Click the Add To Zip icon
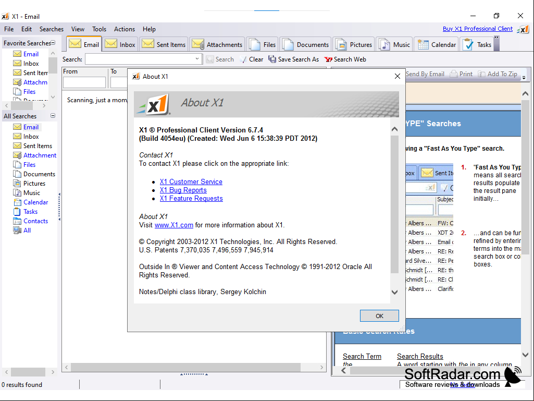 [x=481, y=74]
